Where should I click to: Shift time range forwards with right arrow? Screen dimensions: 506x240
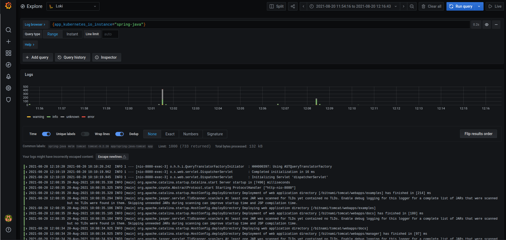click(403, 6)
